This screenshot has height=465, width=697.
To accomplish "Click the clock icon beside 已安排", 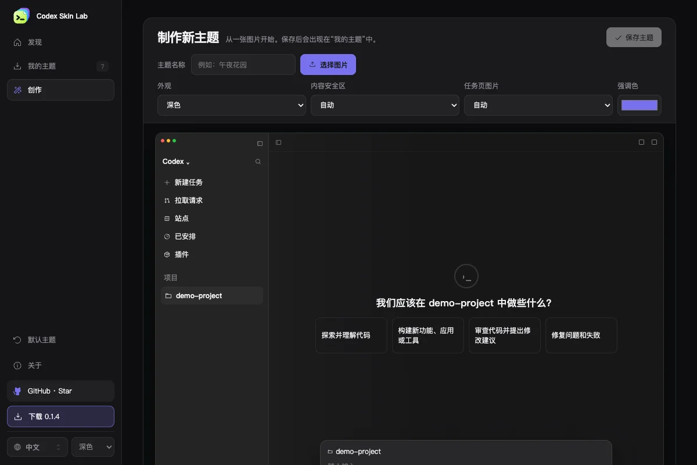I will tap(167, 237).
